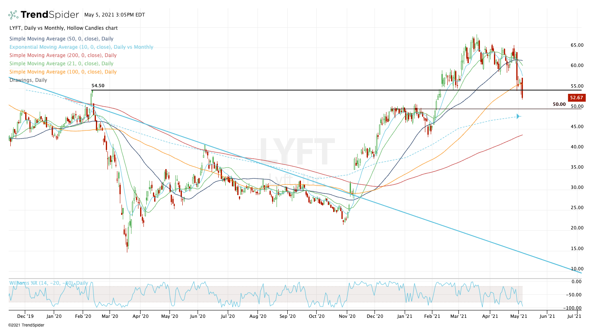Click the May '21 date axis label

pyautogui.click(x=518, y=316)
